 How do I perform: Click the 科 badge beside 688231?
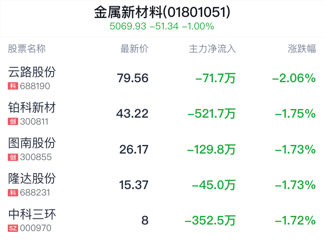13,193
